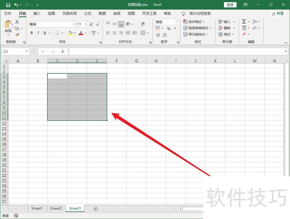290x219 pixels.
Task: Open Find and Select magnifier icon
Action: point(255,28)
